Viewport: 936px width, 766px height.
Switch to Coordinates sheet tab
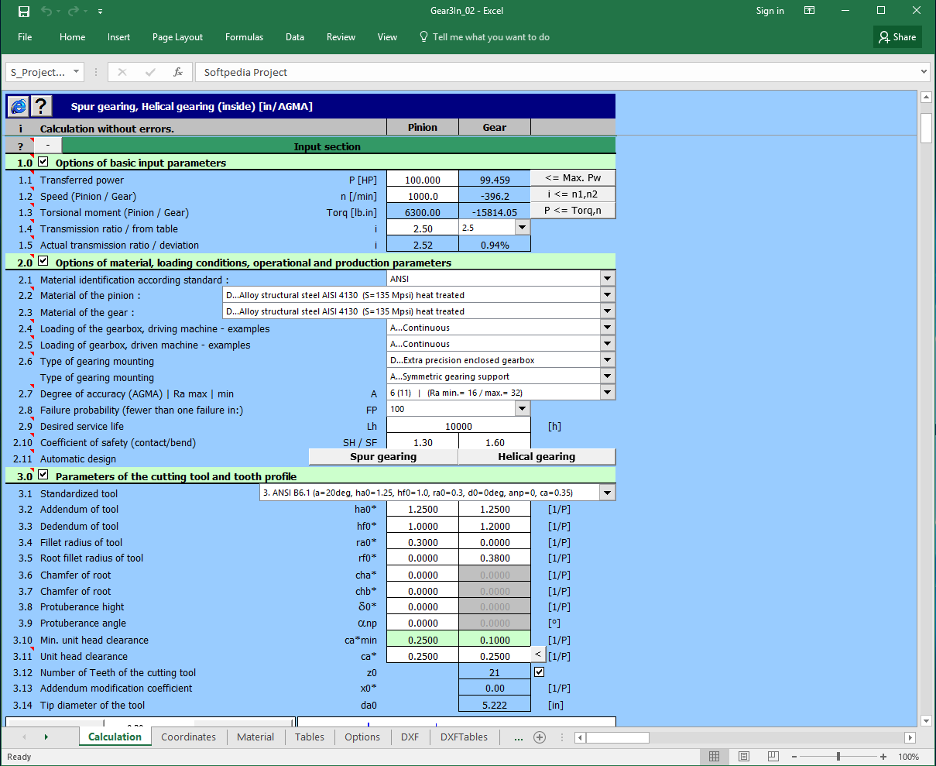point(188,737)
